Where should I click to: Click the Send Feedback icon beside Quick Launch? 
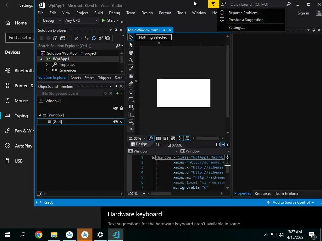coord(224,4)
